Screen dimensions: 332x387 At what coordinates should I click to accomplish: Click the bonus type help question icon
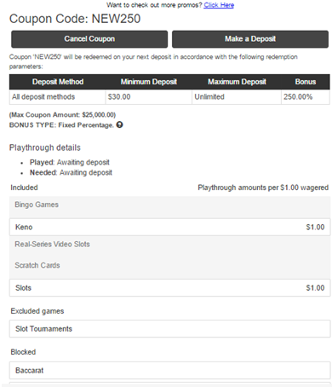tap(120, 124)
